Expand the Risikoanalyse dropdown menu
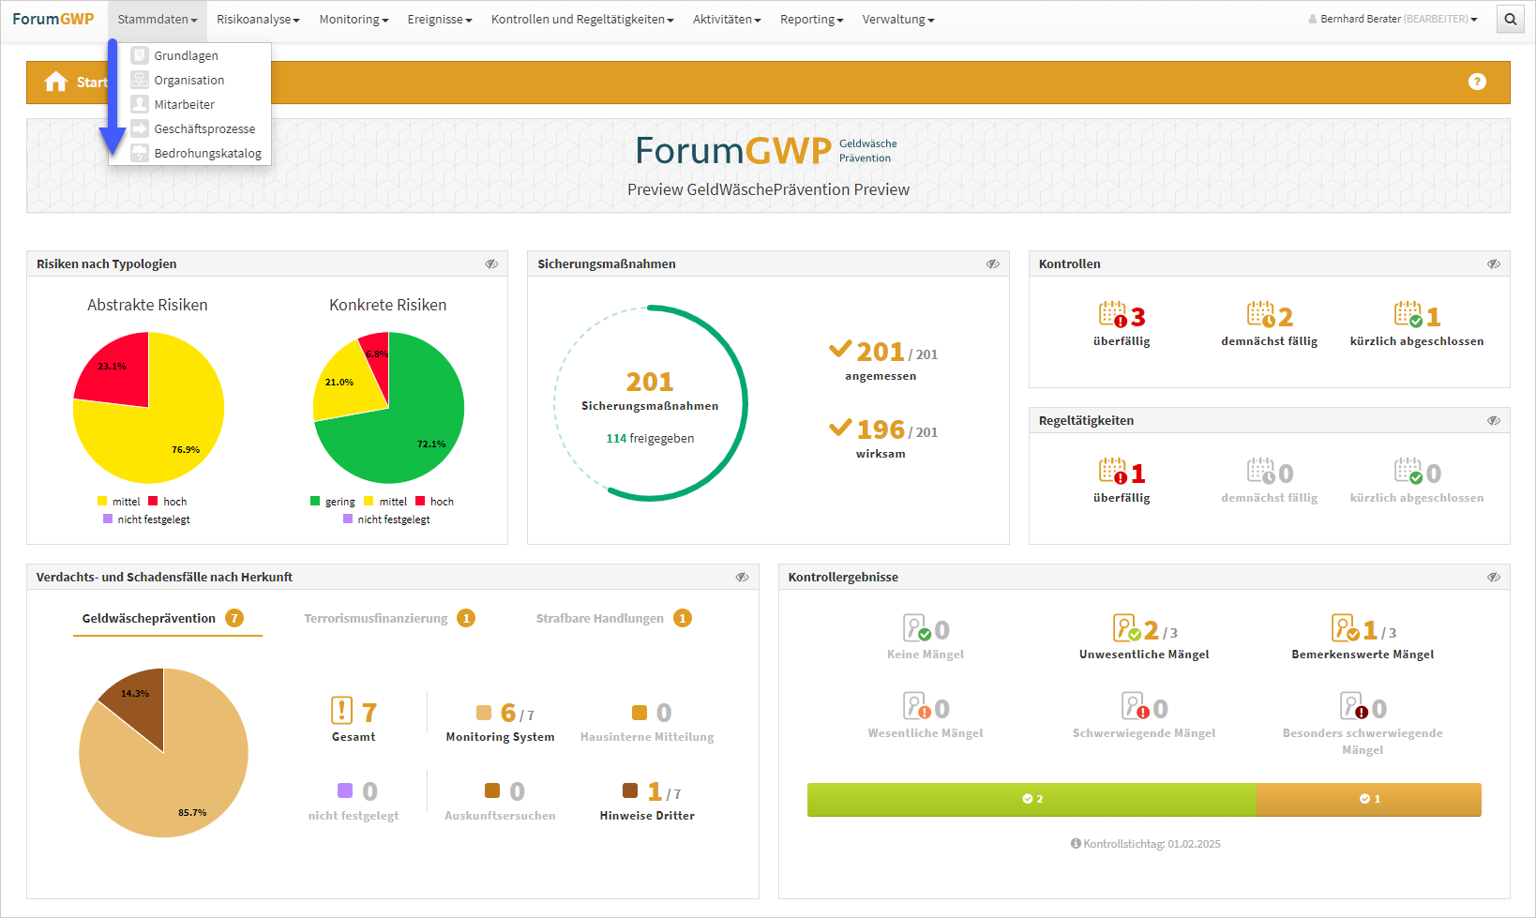 [258, 20]
